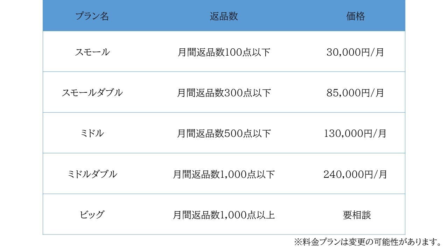Click the 月間返品数1,000点以下 cell

(224, 174)
